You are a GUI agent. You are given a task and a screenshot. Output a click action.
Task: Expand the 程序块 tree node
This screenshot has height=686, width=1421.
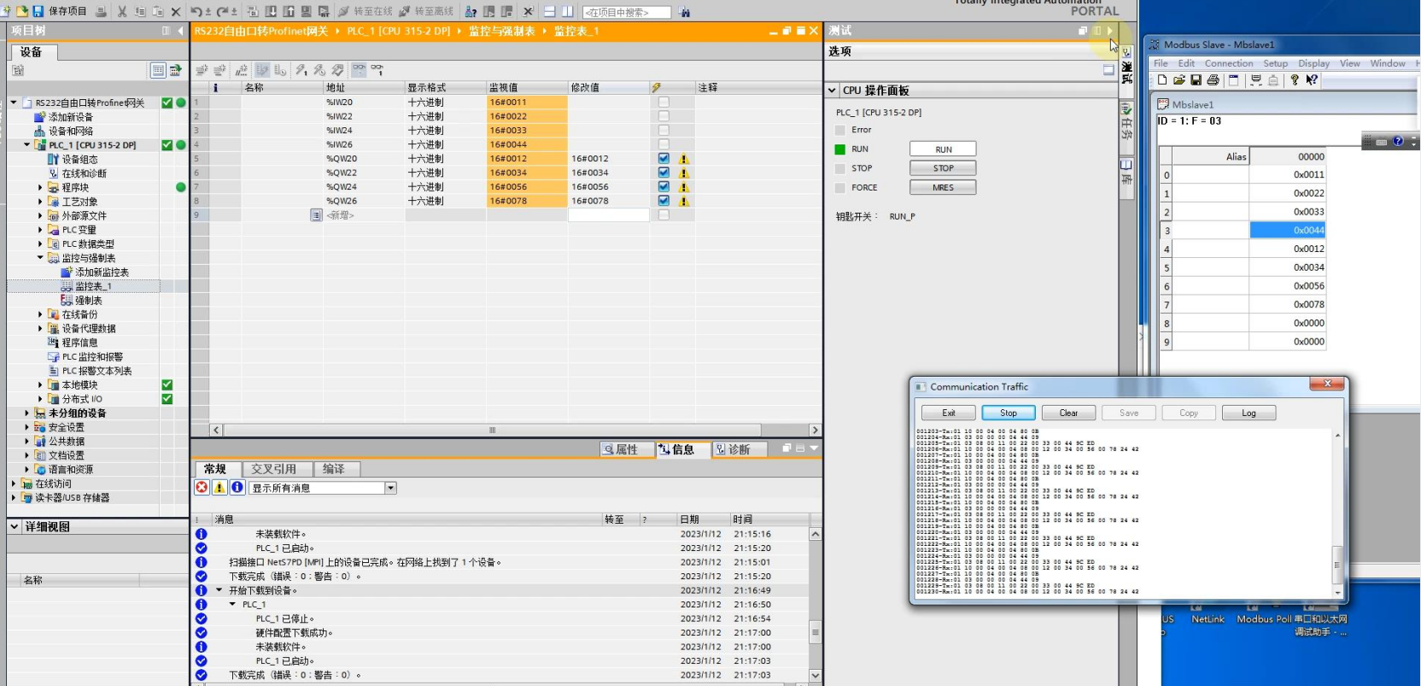tap(40, 187)
